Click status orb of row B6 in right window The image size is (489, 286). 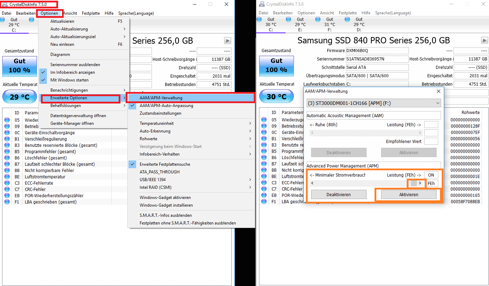click(264, 158)
